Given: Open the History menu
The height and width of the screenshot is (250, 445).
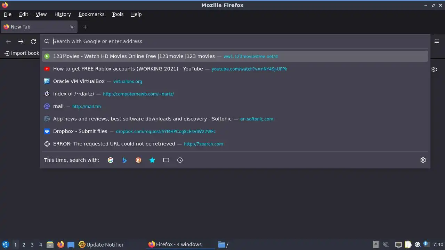Looking at the screenshot, I should [63, 14].
